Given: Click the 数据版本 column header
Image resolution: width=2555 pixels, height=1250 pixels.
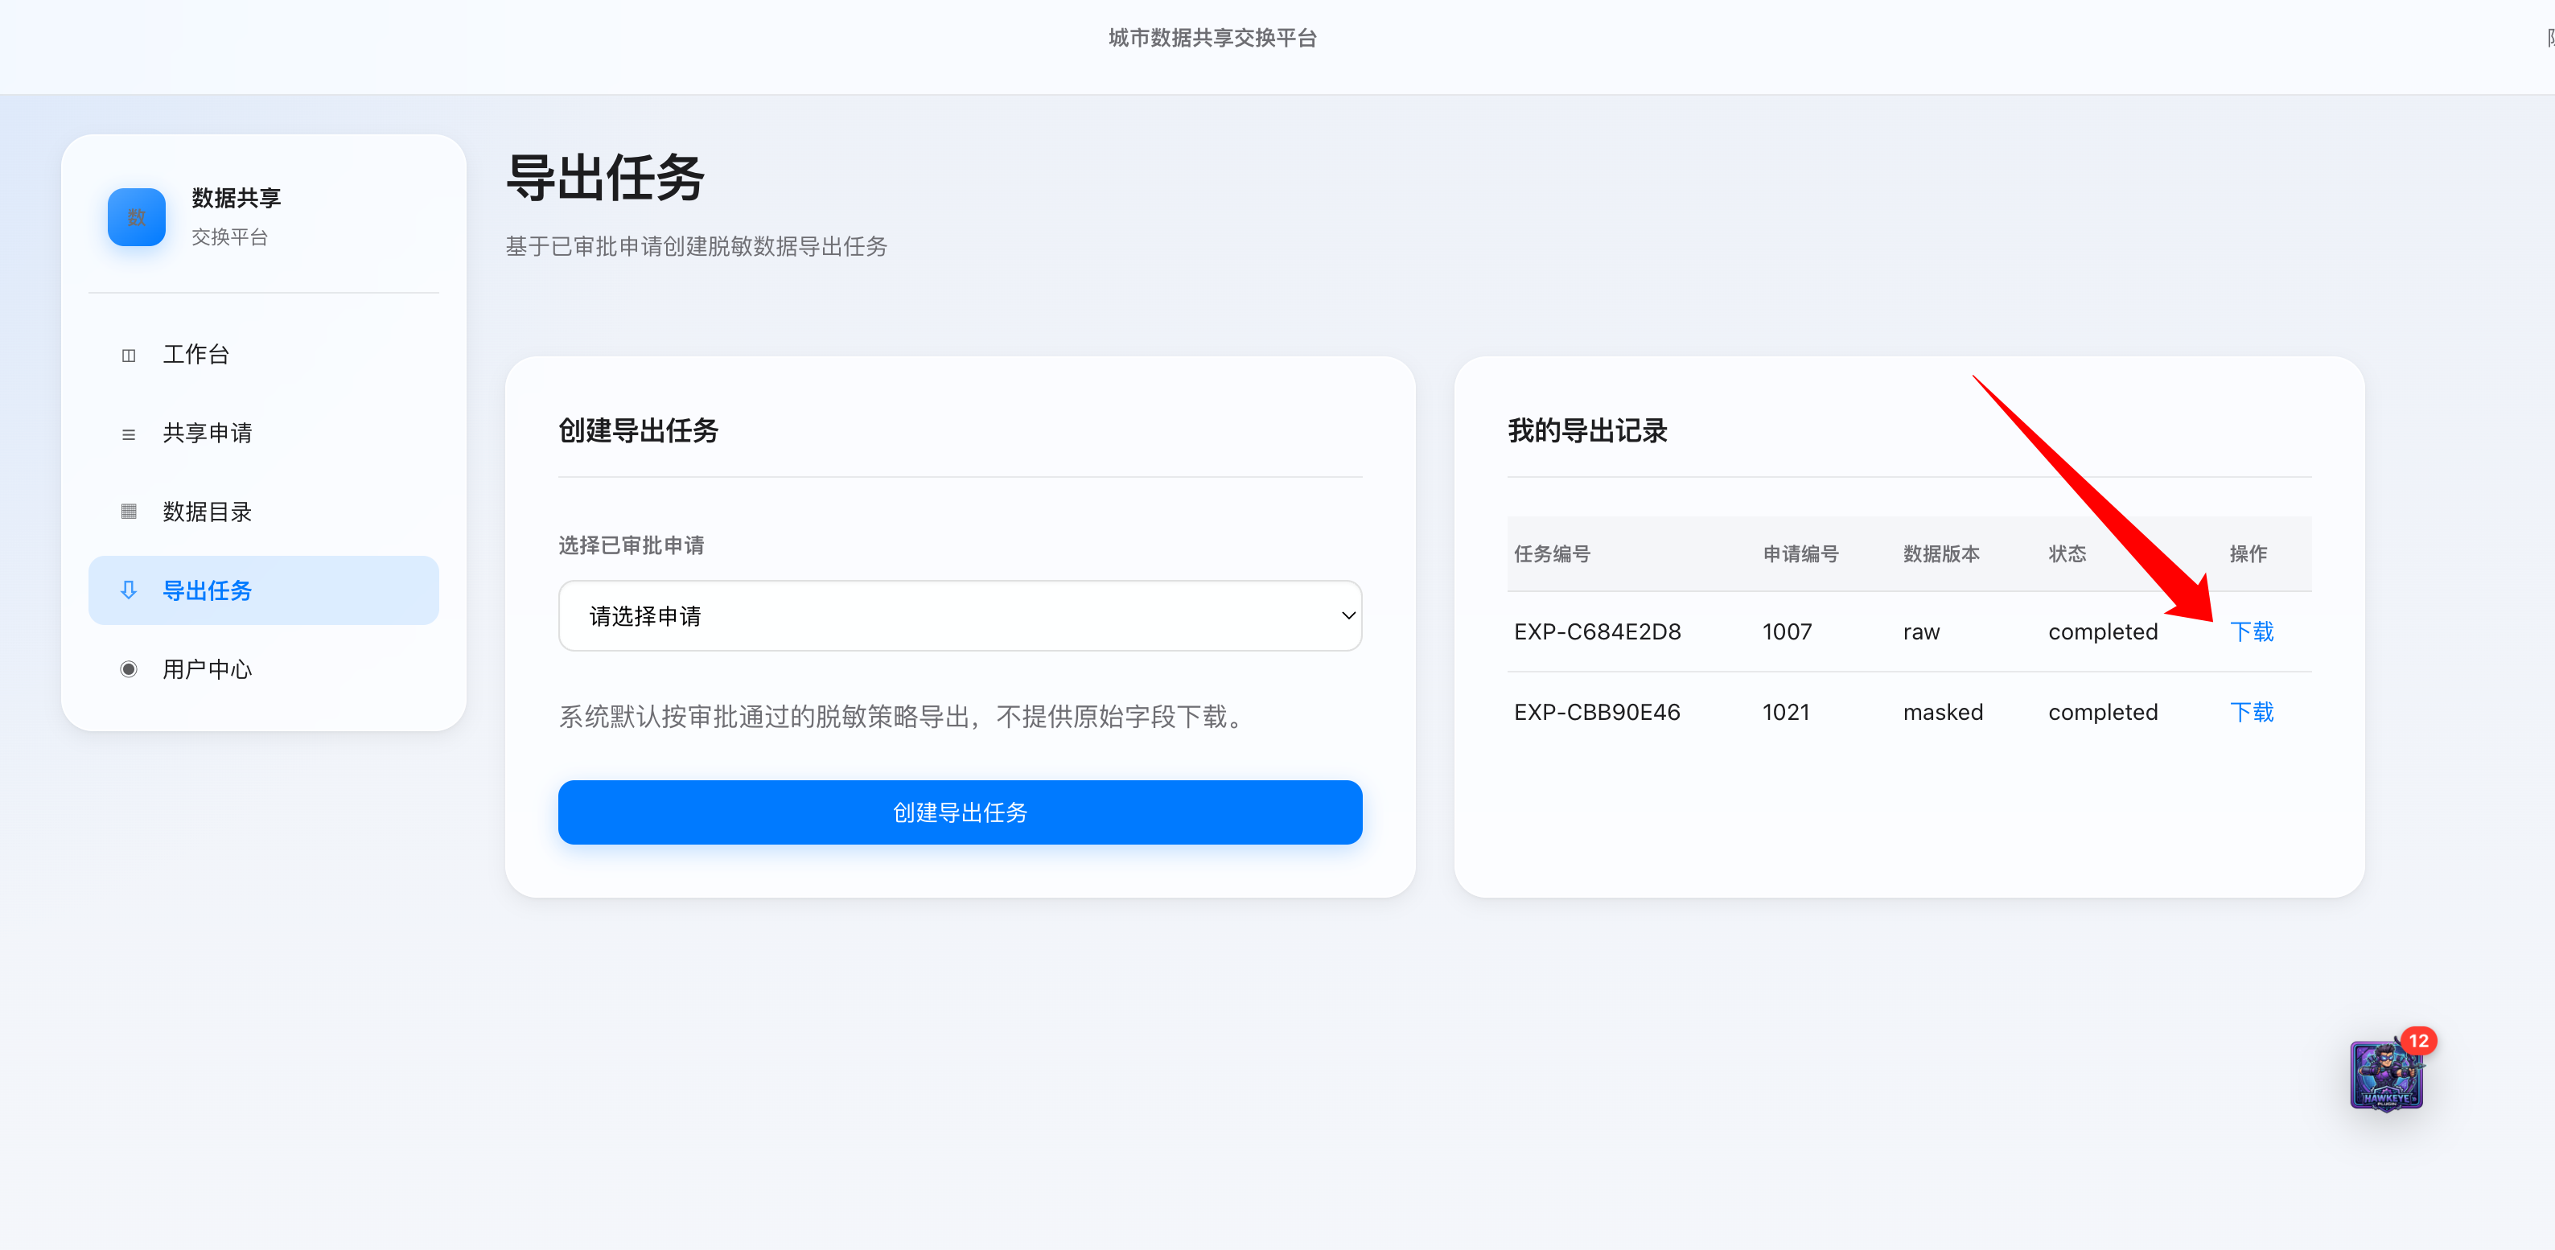Looking at the screenshot, I should (1941, 553).
